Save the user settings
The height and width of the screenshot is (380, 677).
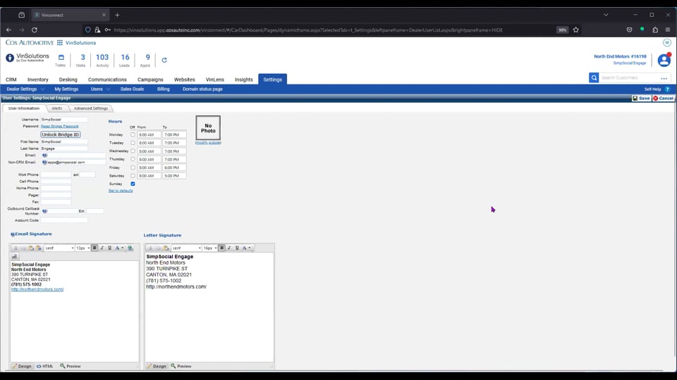click(x=641, y=99)
